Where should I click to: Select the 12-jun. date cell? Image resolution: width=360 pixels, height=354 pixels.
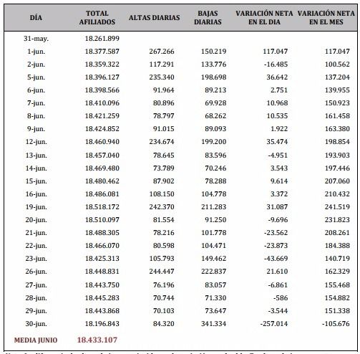37,142
